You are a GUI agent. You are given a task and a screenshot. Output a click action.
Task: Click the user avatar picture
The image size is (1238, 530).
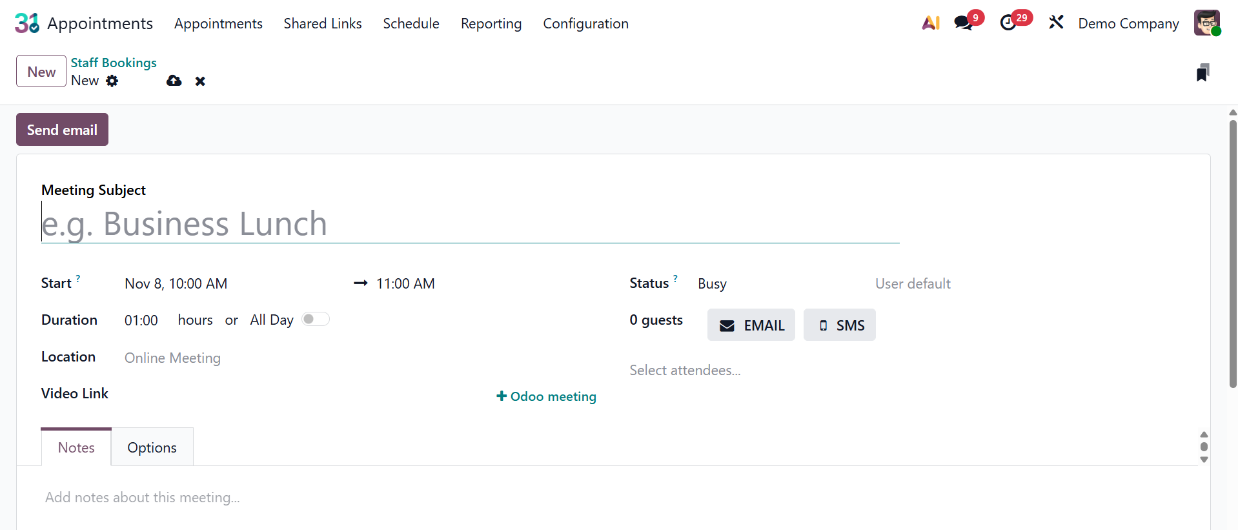click(x=1206, y=23)
